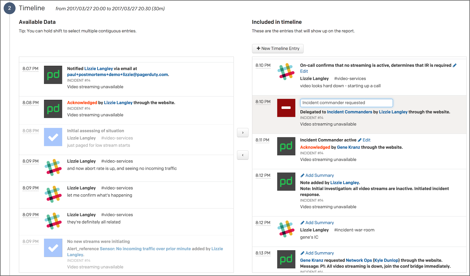Open the Incident Commanders link
This screenshot has width=470, height=276.
click(349, 112)
